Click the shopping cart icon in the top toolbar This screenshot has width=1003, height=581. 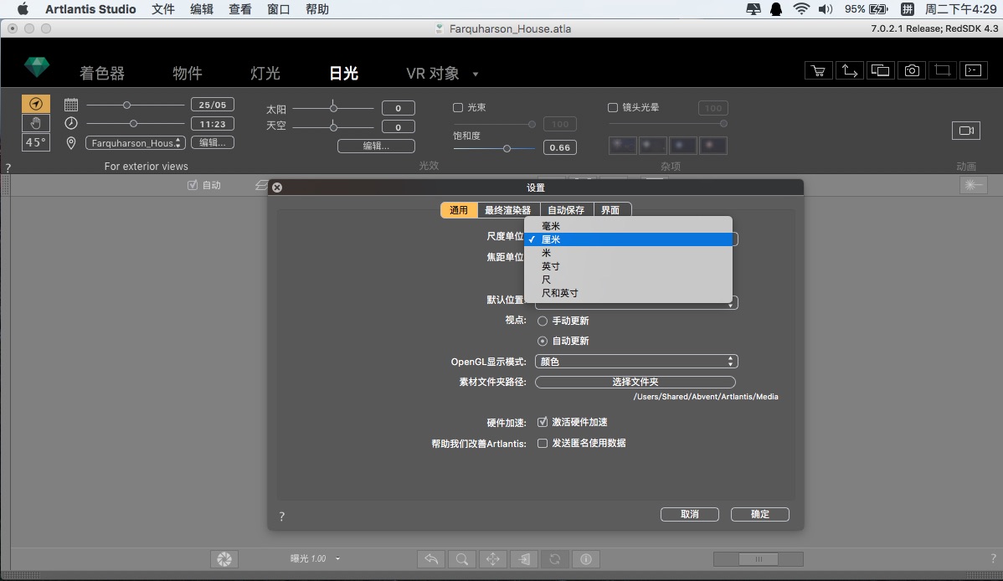coord(818,70)
